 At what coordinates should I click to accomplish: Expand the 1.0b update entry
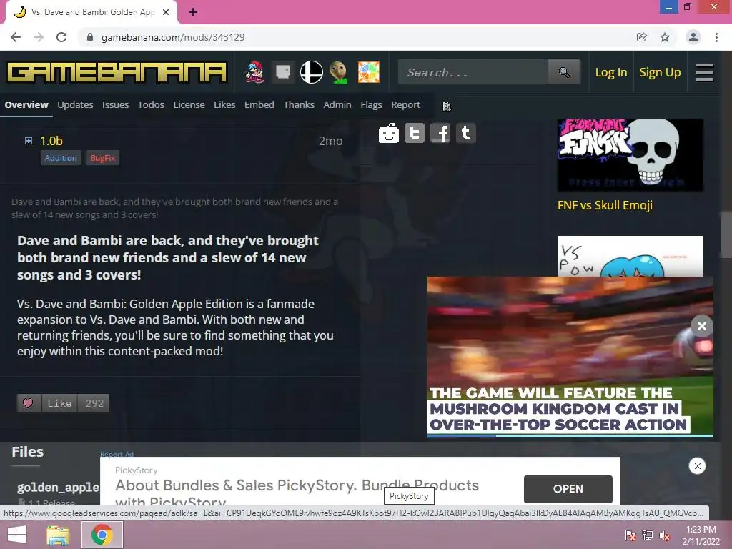pos(29,141)
